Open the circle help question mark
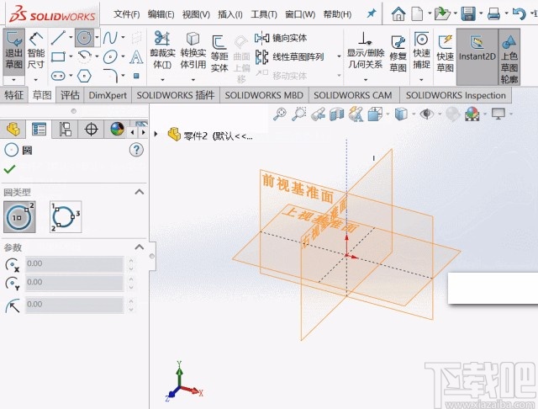The image size is (538, 409). pyautogui.click(x=137, y=150)
